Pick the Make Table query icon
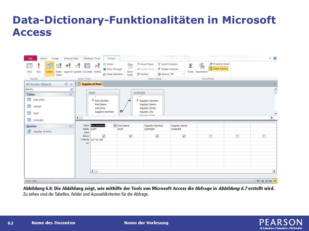The width and height of the screenshot is (309, 231). click(x=59, y=65)
